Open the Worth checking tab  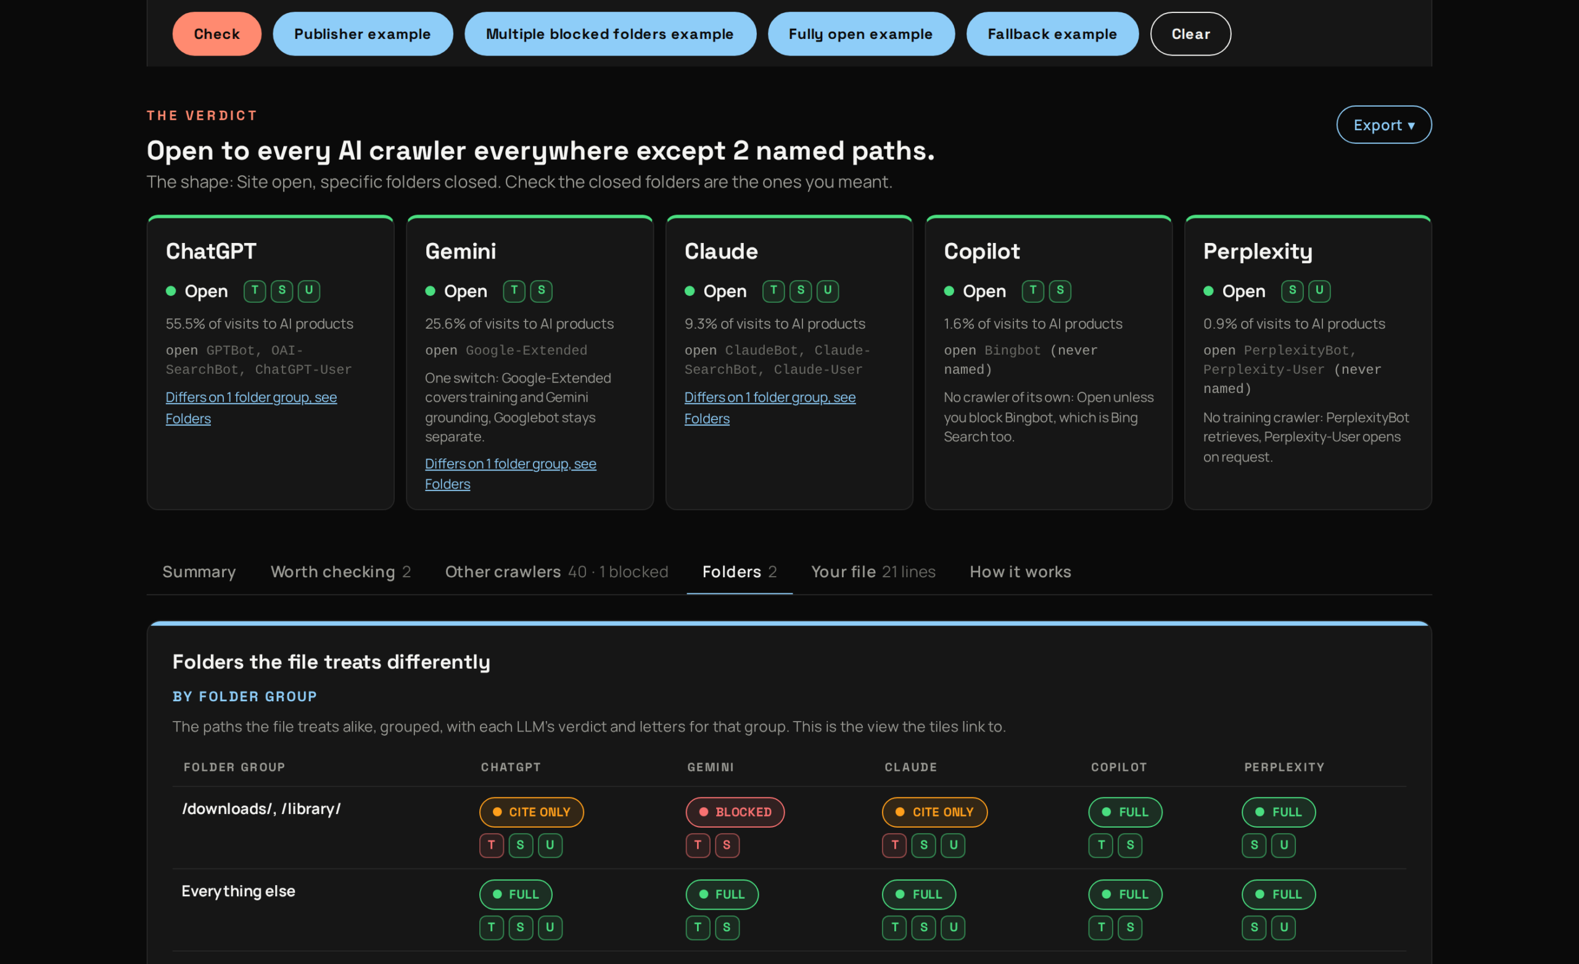pyautogui.click(x=340, y=572)
